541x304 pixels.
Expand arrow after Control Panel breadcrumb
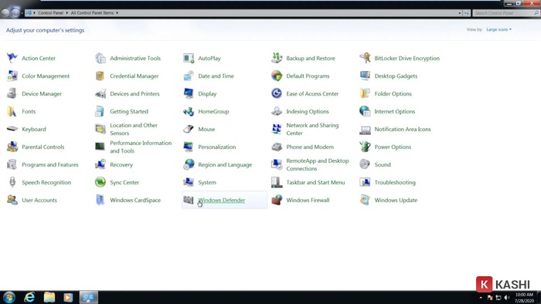67,13
